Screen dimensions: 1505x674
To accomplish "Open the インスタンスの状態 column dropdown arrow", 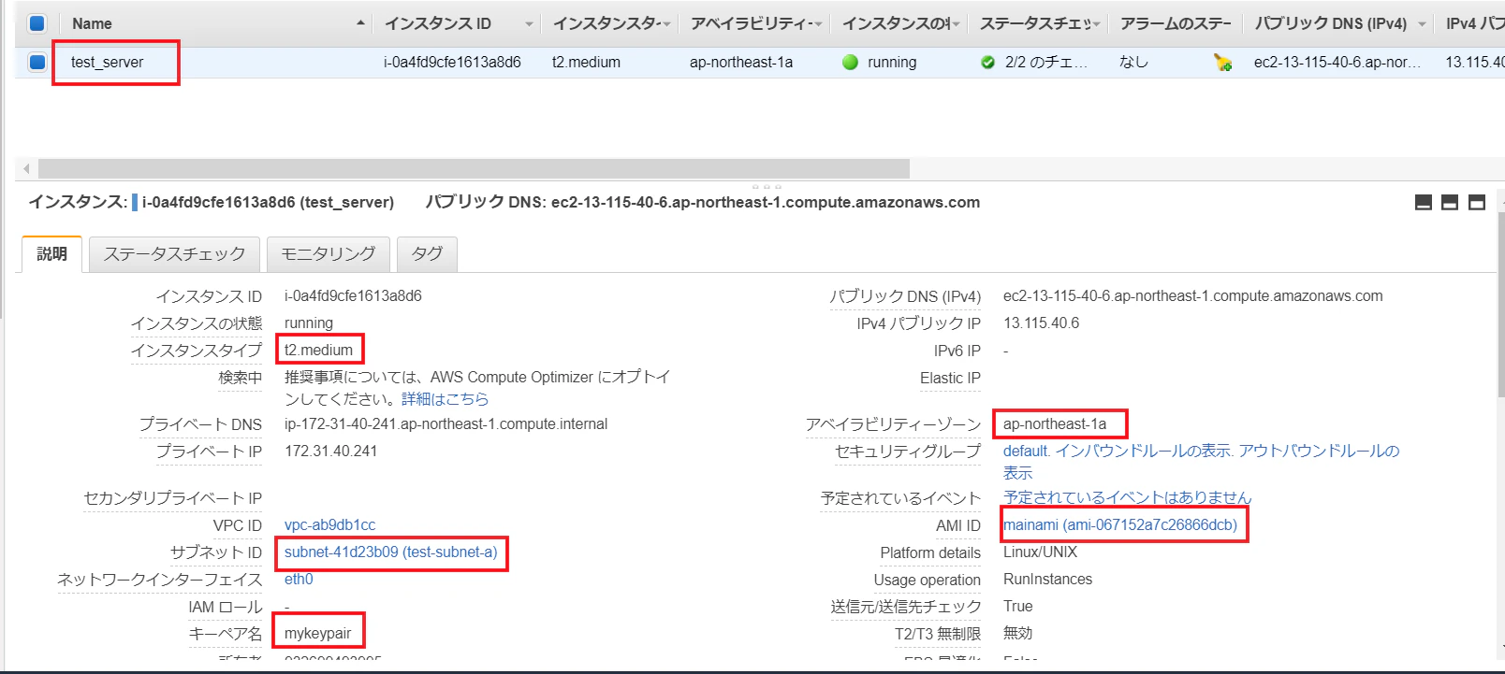I will pyautogui.click(x=957, y=24).
